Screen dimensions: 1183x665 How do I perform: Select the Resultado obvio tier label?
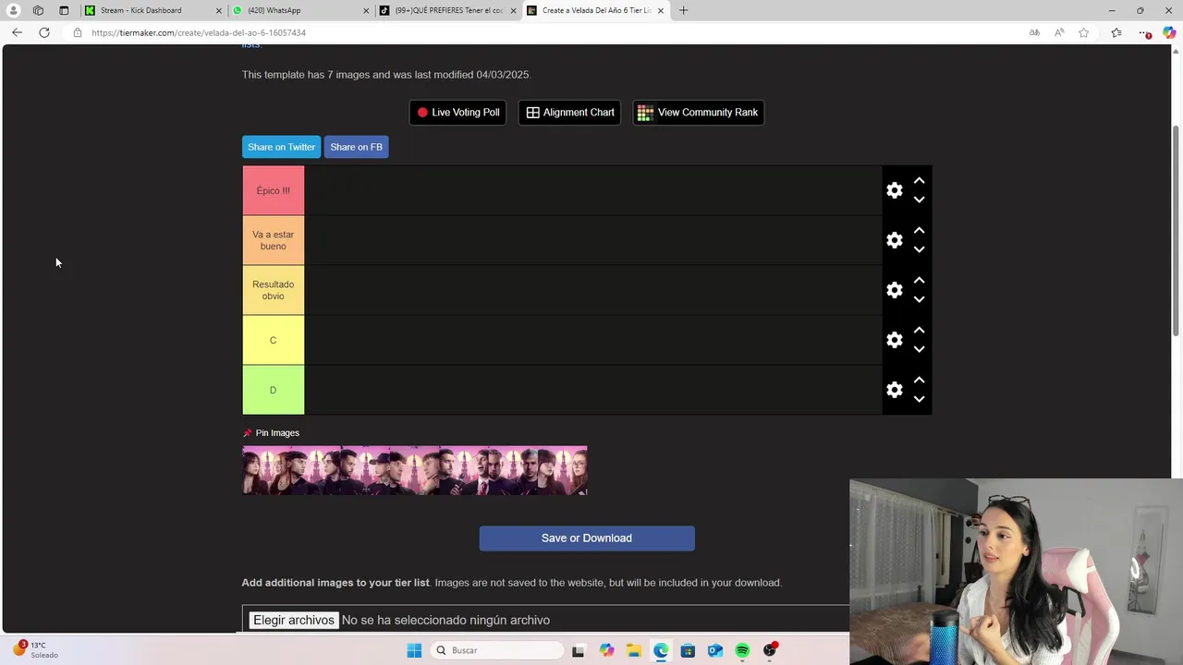273,290
